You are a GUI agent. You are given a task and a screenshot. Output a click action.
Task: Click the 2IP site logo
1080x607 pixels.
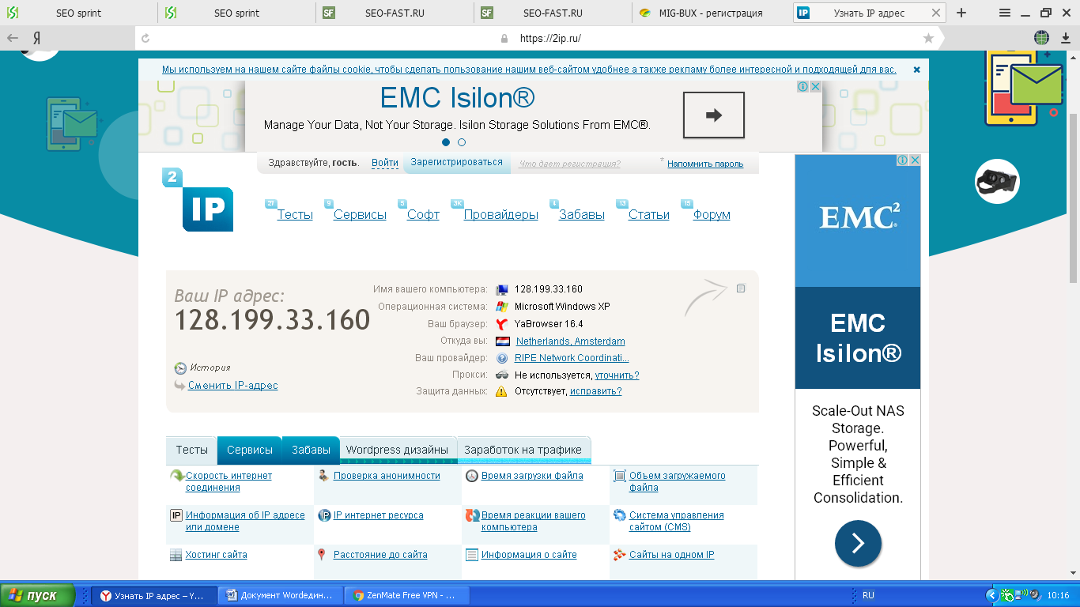click(x=198, y=200)
